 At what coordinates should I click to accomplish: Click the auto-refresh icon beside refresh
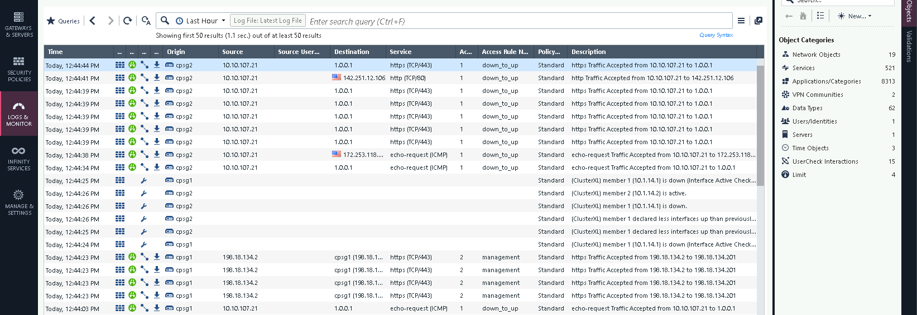coord(146,21)
